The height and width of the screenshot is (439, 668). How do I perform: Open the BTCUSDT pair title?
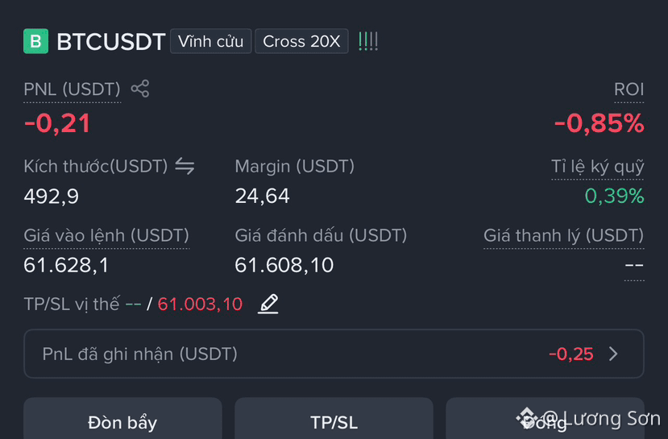pyautogui.click(x=110, y=42)
